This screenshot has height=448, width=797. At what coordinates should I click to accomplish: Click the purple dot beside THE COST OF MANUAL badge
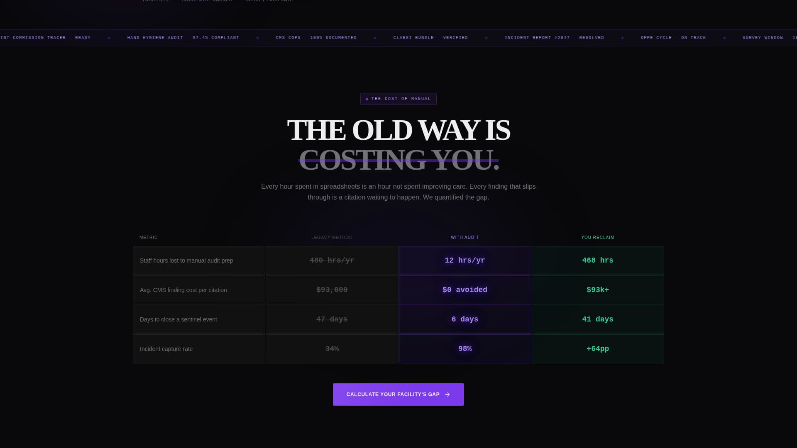click(367, 99)
